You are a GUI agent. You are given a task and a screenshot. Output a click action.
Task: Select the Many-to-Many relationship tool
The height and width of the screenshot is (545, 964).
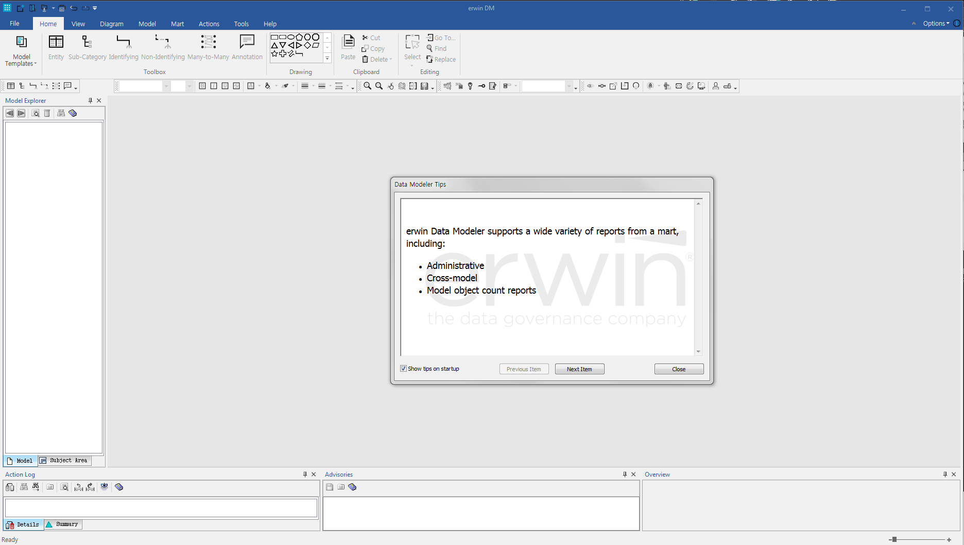click(208, 48)
